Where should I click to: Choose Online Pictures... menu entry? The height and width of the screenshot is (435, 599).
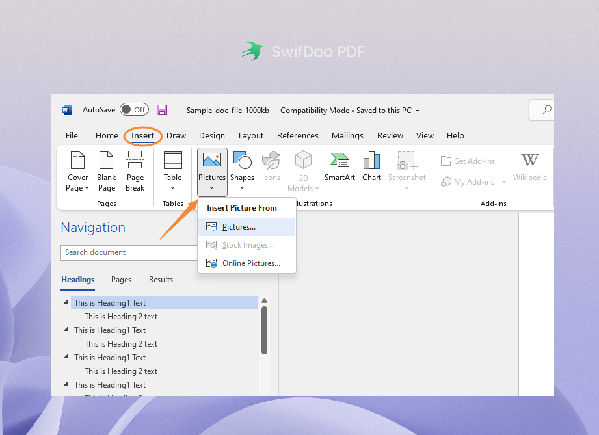246,263
